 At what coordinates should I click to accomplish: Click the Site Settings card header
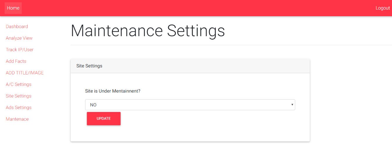(x=190, y=66)
